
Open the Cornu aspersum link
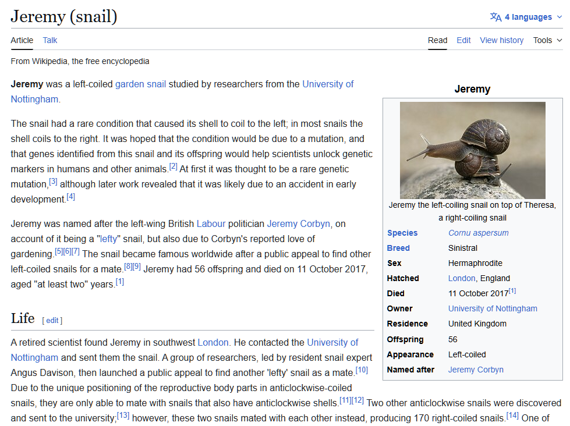pyautogui.click(x=479, y=233)
